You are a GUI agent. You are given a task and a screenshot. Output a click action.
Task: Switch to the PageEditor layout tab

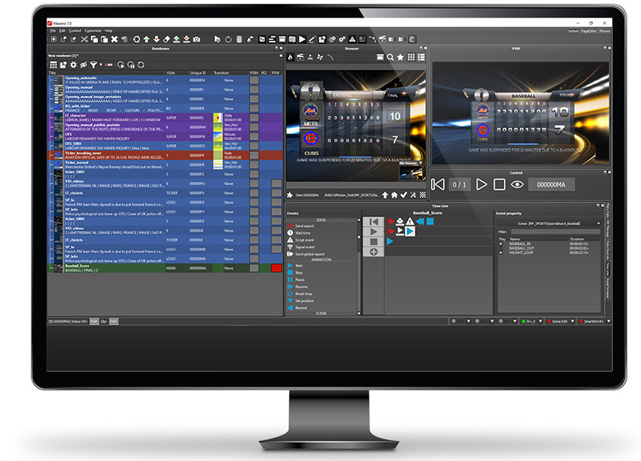pos(589,31)
